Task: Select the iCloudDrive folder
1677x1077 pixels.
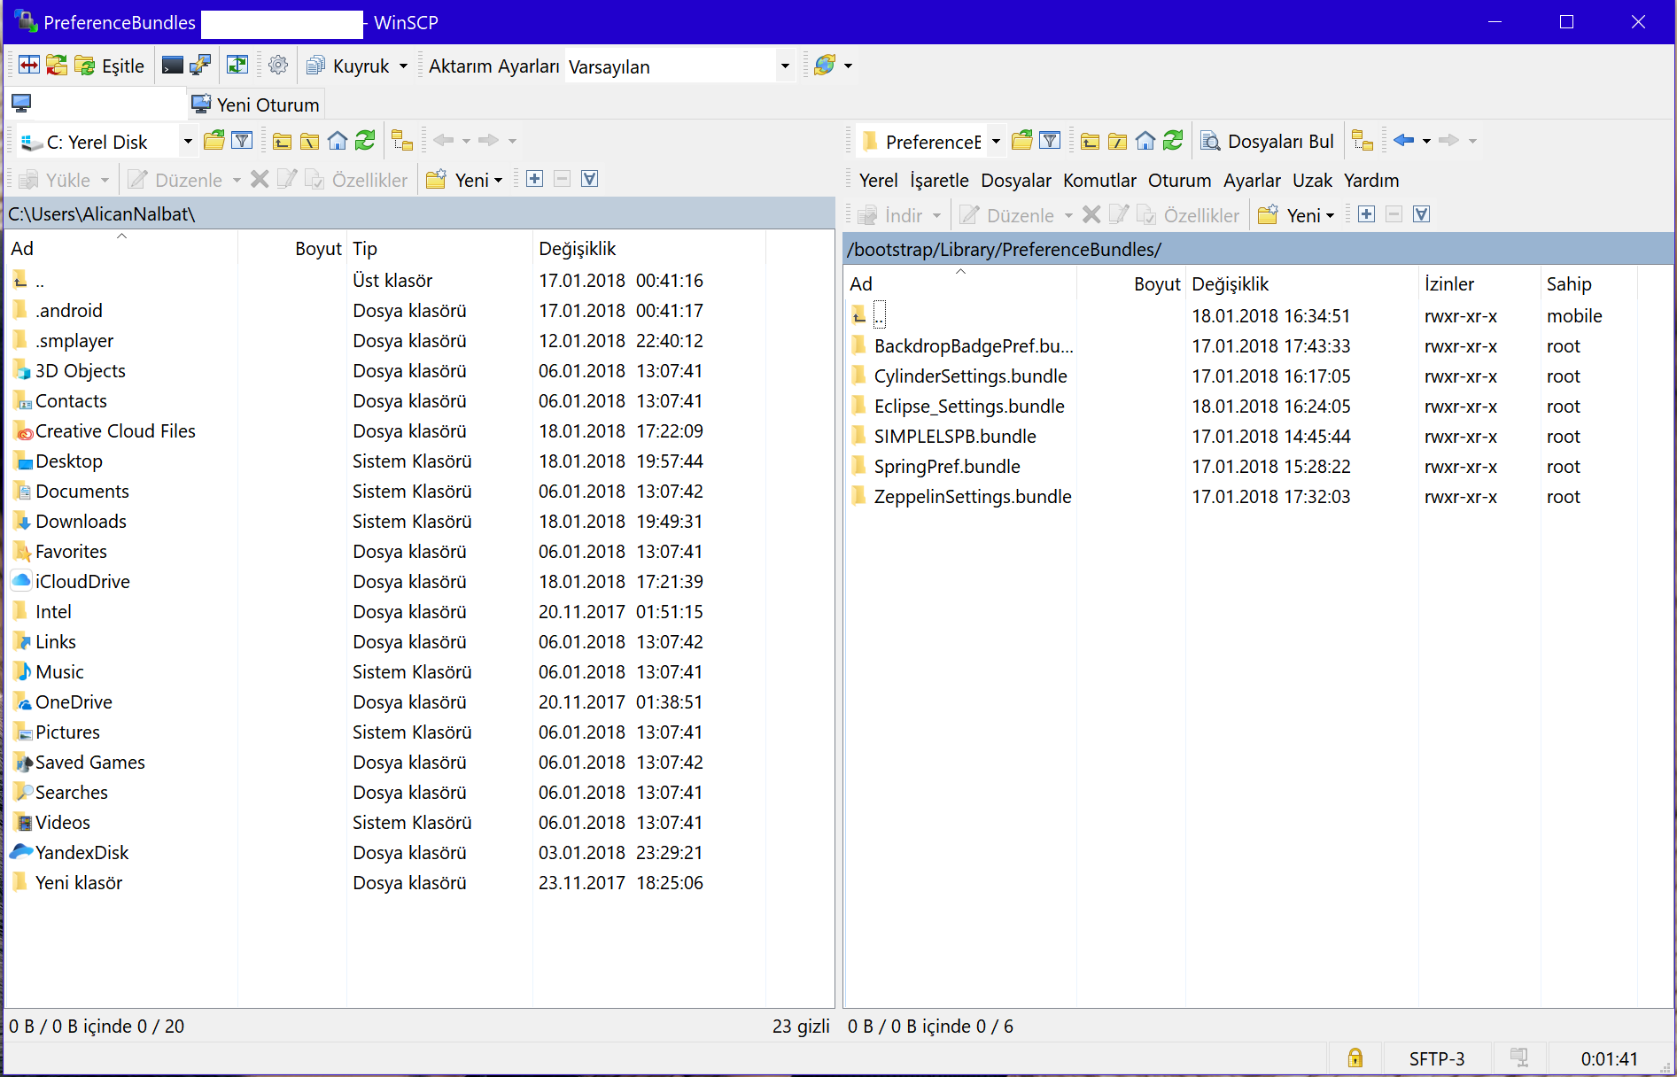Action: point(82,582)
